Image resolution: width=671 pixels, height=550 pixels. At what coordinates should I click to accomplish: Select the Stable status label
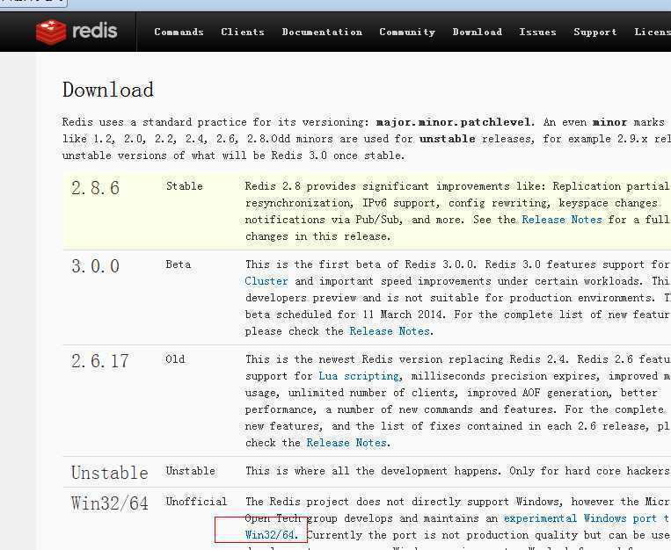tap(185, 186)
